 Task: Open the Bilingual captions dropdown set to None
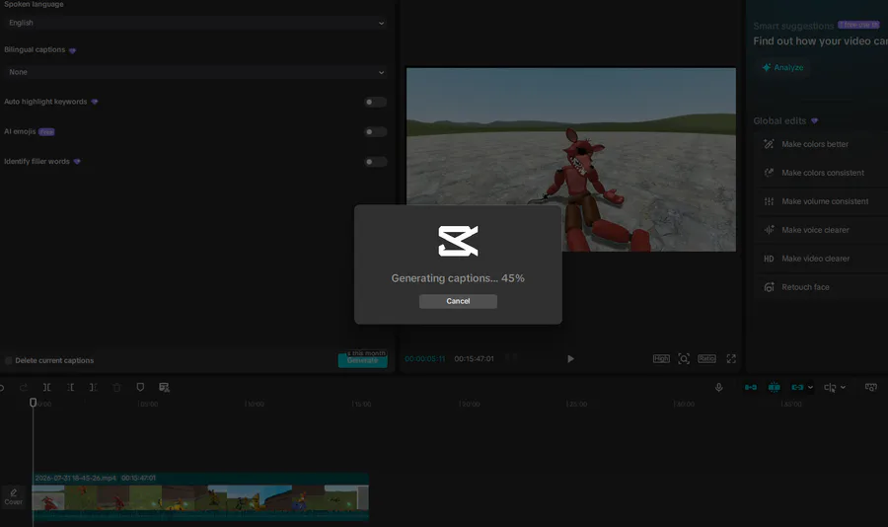(195, 72)
